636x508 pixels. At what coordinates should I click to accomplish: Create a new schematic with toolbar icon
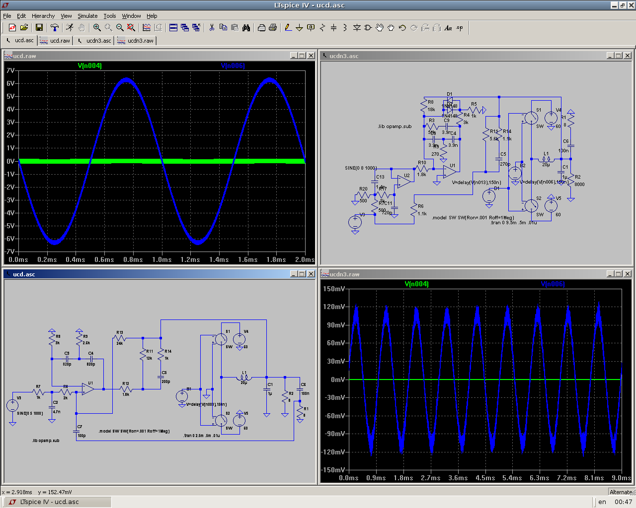point(12,28)
